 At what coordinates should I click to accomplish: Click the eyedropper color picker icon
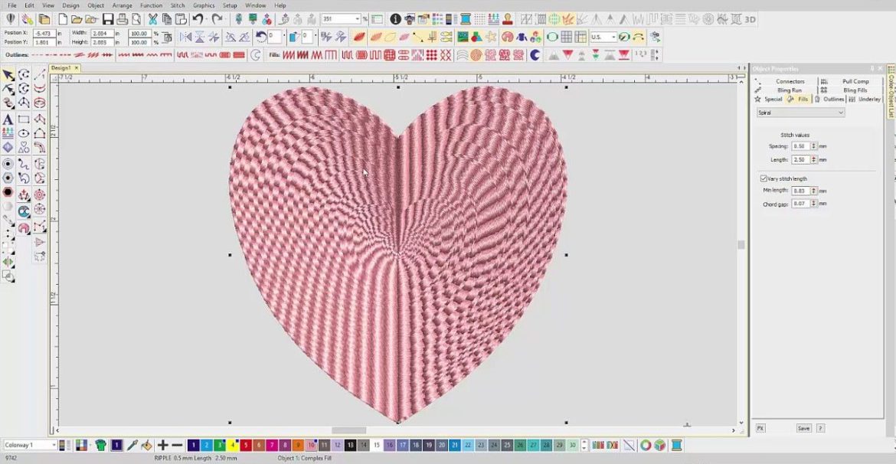point(132,445)
